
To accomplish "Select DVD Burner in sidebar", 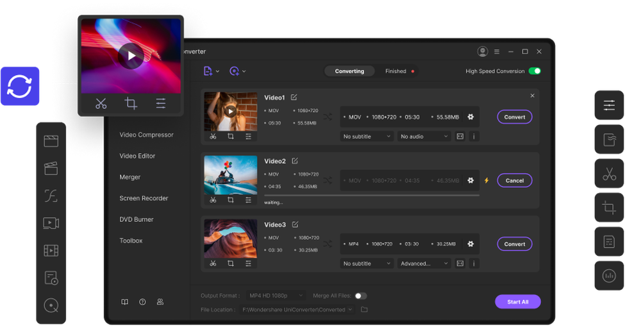I will tap(137, 219).
